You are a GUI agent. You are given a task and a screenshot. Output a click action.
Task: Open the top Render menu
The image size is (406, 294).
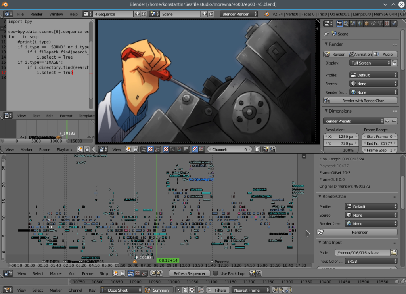pyautogui.click(x=36, y=14)
